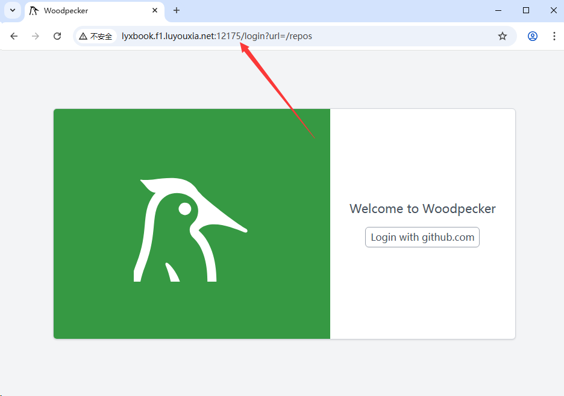Bookmark this page with the star icon
Image resolution: width=564 pixels, height=396 pixels.
click(x=503, y=36)
